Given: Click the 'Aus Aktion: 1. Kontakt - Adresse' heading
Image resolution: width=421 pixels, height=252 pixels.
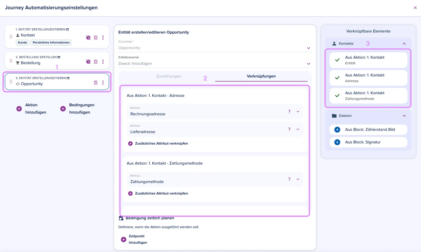Looking at the screenshot, I should [x=156, y=96].
